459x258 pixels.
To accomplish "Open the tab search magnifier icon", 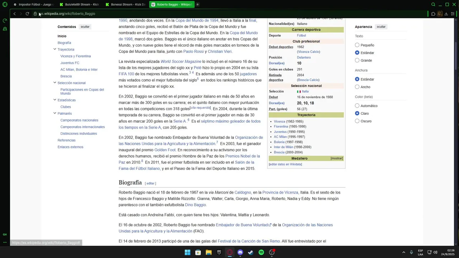I will click(x=433, y=5).
